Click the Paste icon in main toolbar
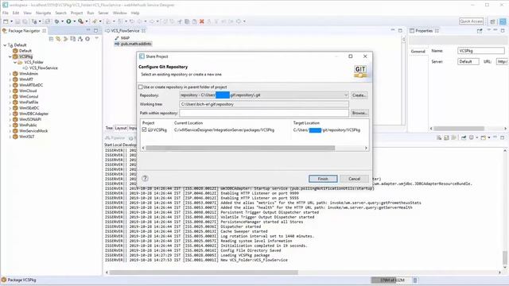The width and height of the screenshot is (509, 286). 194,21
